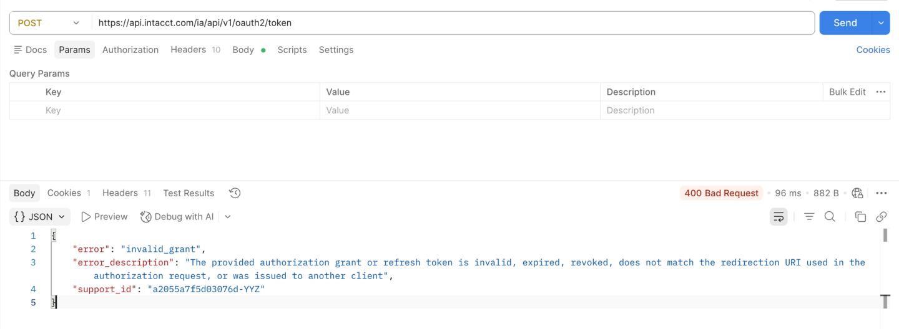Open the Docs panel
The width and height of the screenshot is (899, 329).
[x=30, y=50]
